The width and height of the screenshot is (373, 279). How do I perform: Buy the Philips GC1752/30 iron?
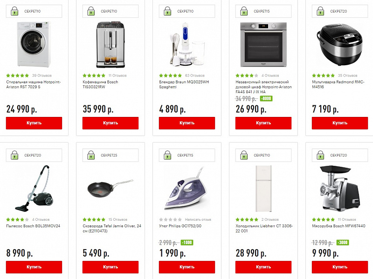click(187, 267)
